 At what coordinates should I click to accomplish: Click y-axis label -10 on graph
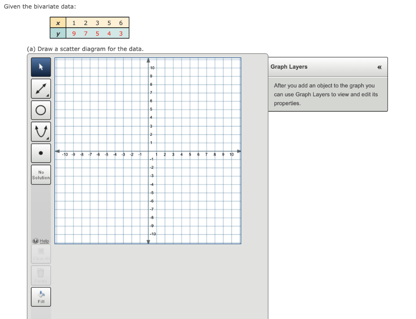pos(153,234)
